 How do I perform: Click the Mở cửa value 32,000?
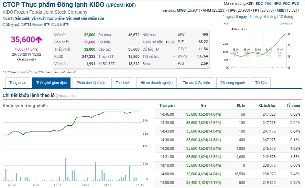pyautogui.click(x=89, y=35)
